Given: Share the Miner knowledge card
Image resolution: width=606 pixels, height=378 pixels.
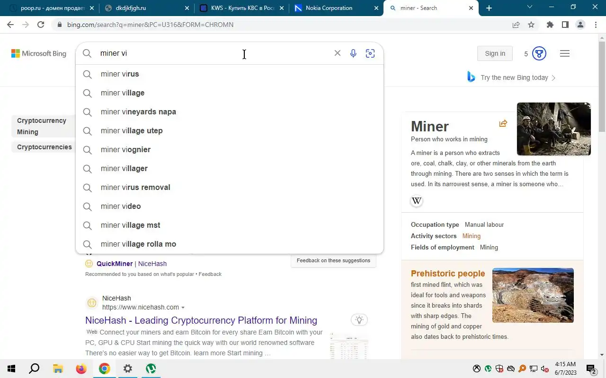Looking at the screenshot, I should 503,123.
